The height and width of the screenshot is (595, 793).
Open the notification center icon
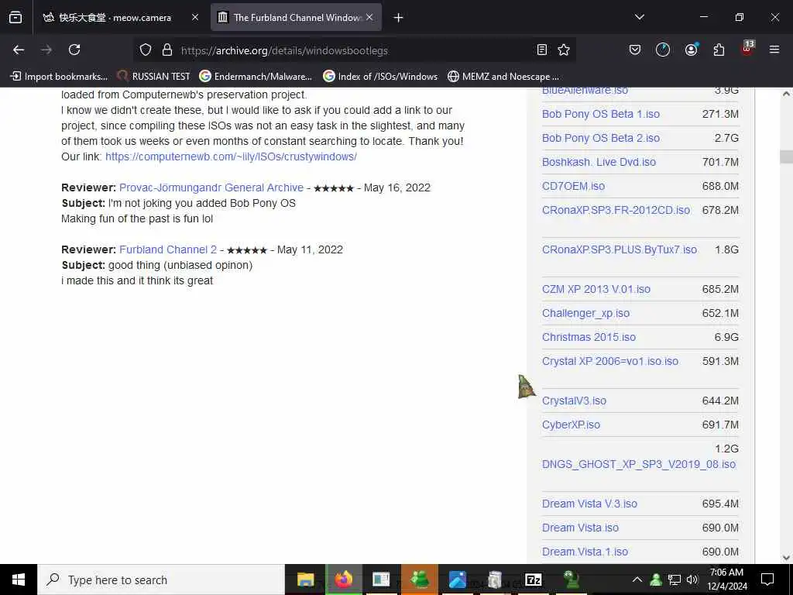point(767,580)
